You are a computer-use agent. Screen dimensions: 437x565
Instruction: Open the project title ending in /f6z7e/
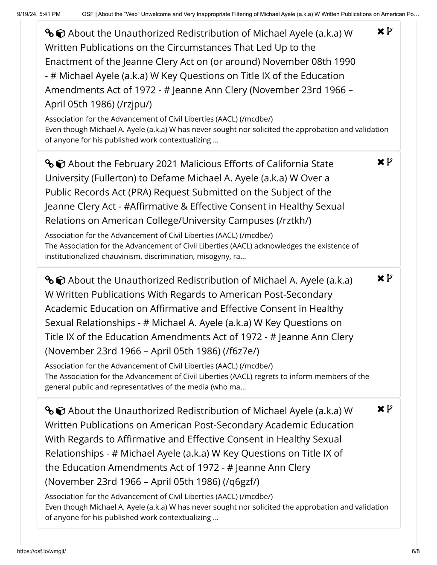coord(199,316)
